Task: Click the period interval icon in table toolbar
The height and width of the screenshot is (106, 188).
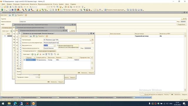Action: tap(43, 54)
